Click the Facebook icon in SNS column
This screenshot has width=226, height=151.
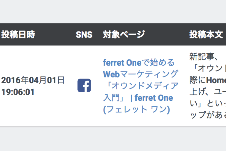[84, 85]
